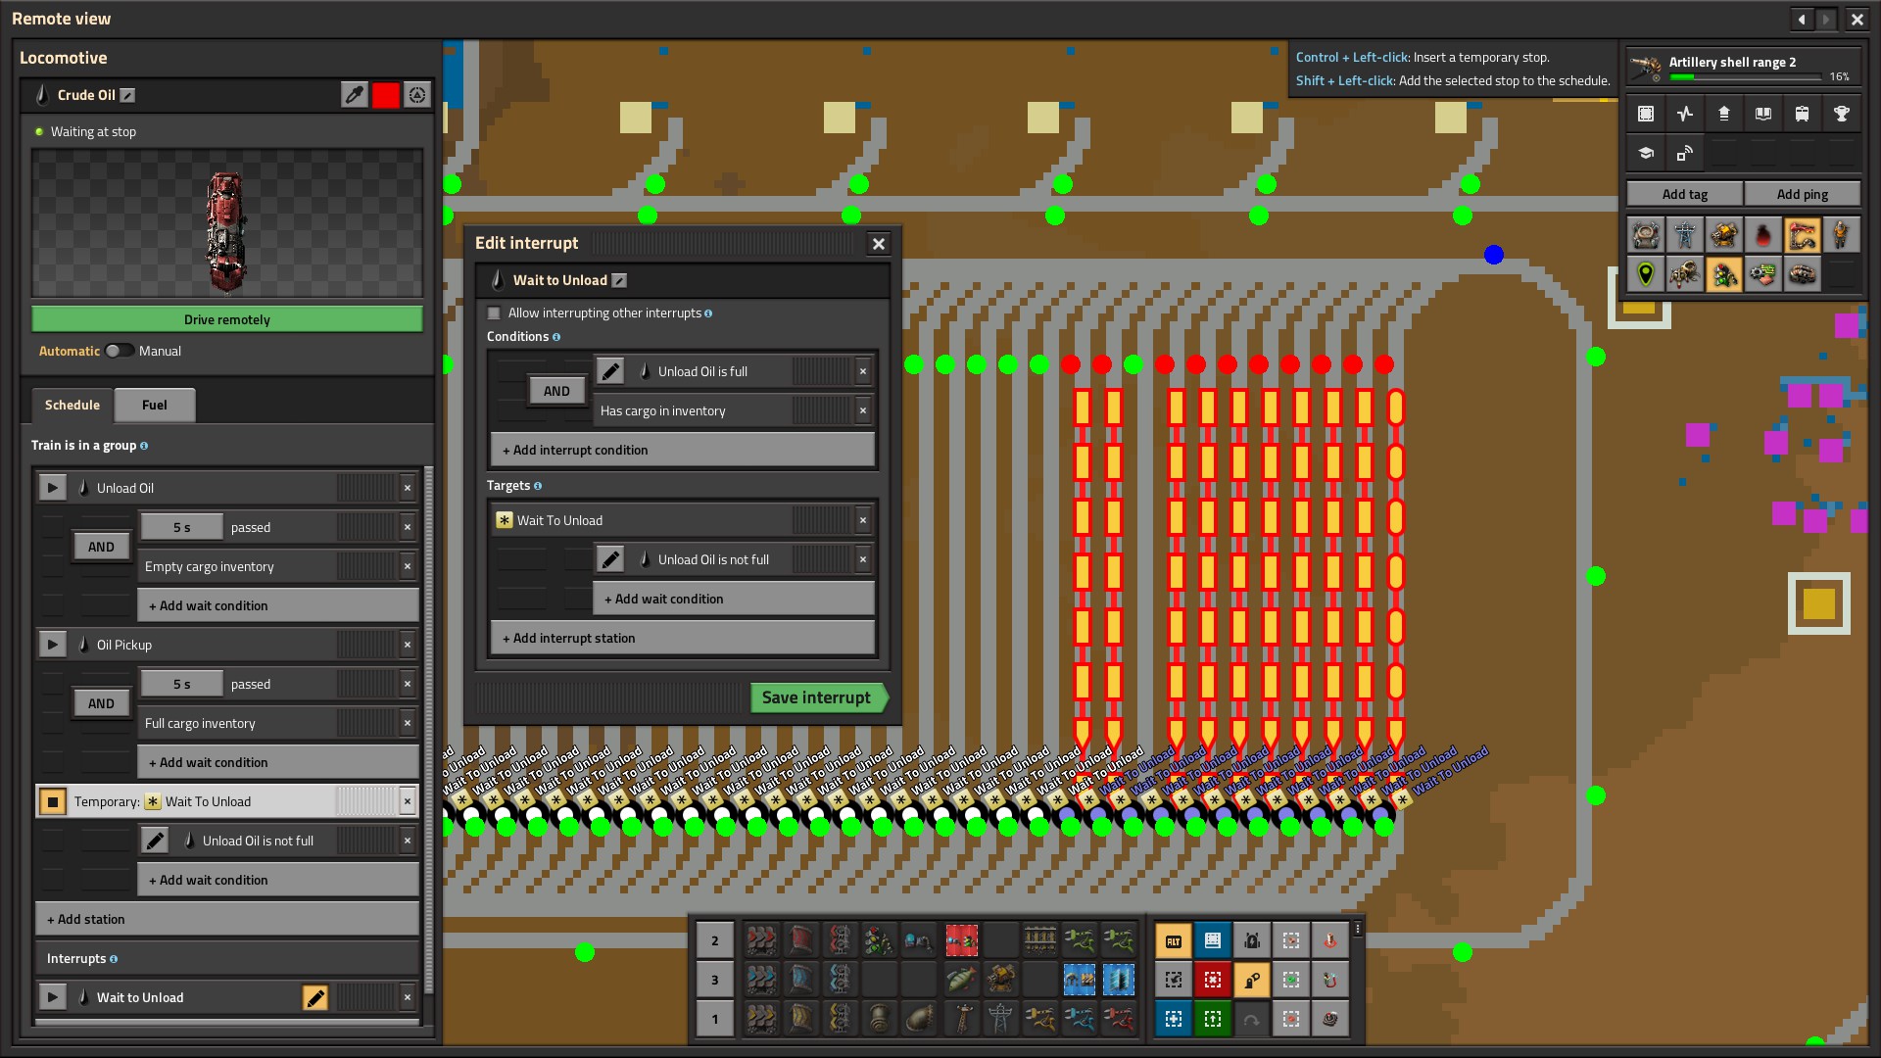Remove the Wait To Unload target station
1881x1058 pixels.
pos(863,520)
